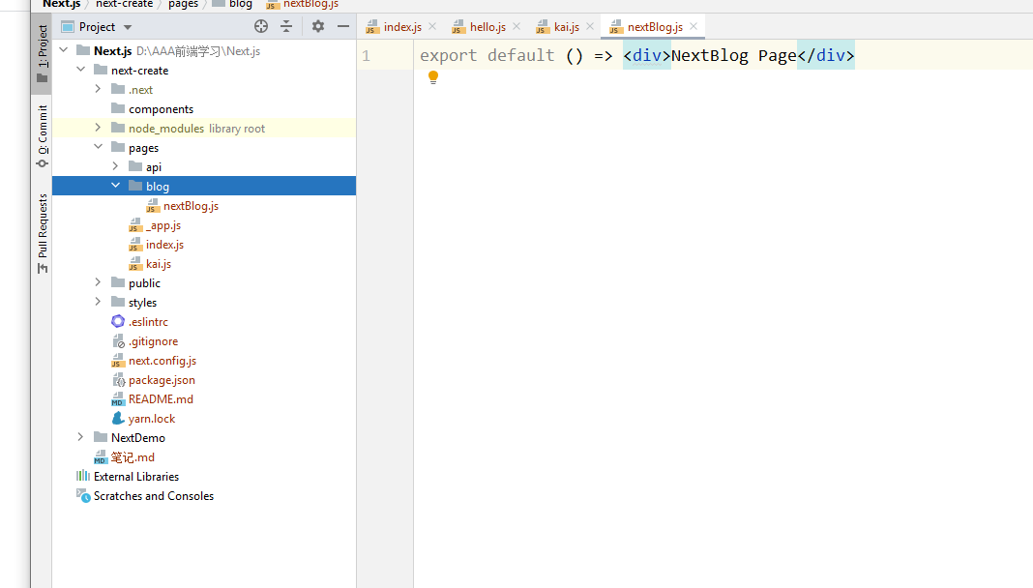Click the pages breadcrumb
1033x588 pixels.
pyautogui.click(x=183, y=4)
